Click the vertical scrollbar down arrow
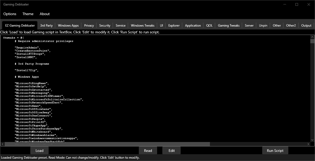Image resolution: width=315 pixels, height=161 pixels. 312,140
